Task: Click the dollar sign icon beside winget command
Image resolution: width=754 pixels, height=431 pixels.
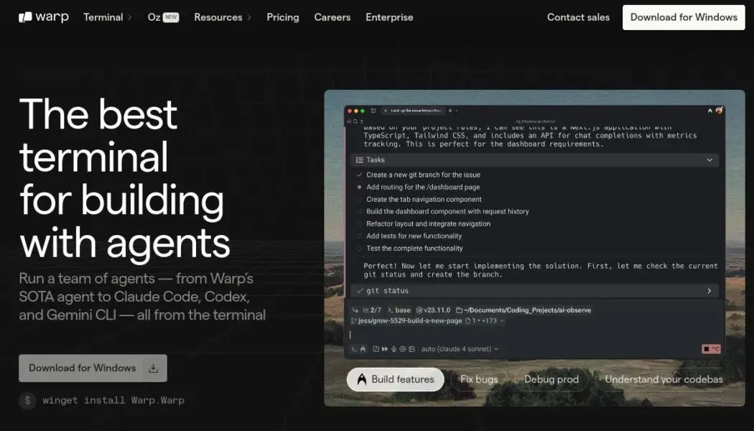Action: pos(27,400)
